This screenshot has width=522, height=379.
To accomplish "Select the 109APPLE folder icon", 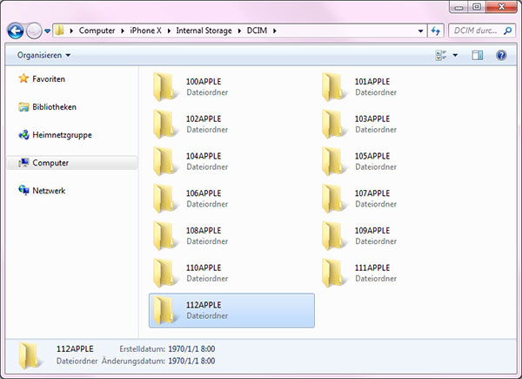I will click(333, 235).
